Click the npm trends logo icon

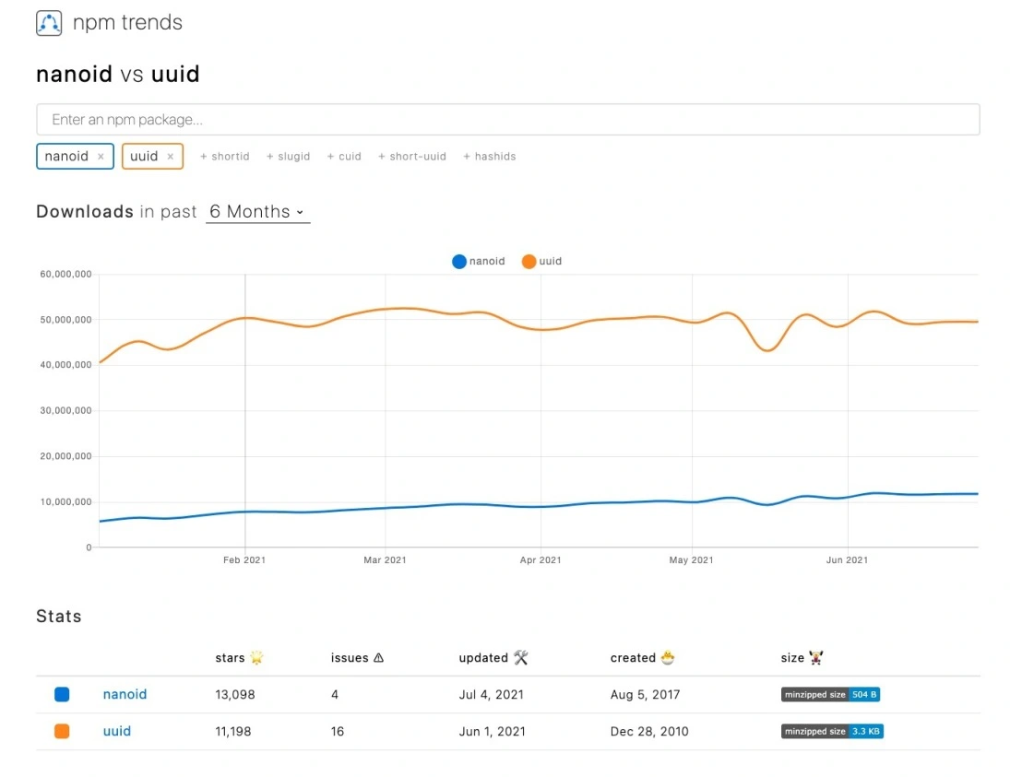(x=49, y=23)
